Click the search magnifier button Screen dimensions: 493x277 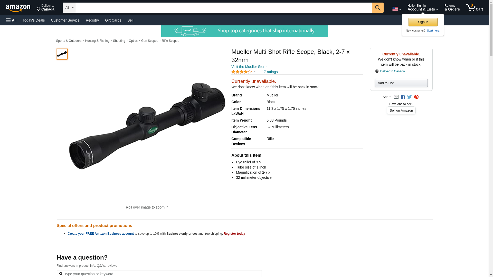point(377,8)
